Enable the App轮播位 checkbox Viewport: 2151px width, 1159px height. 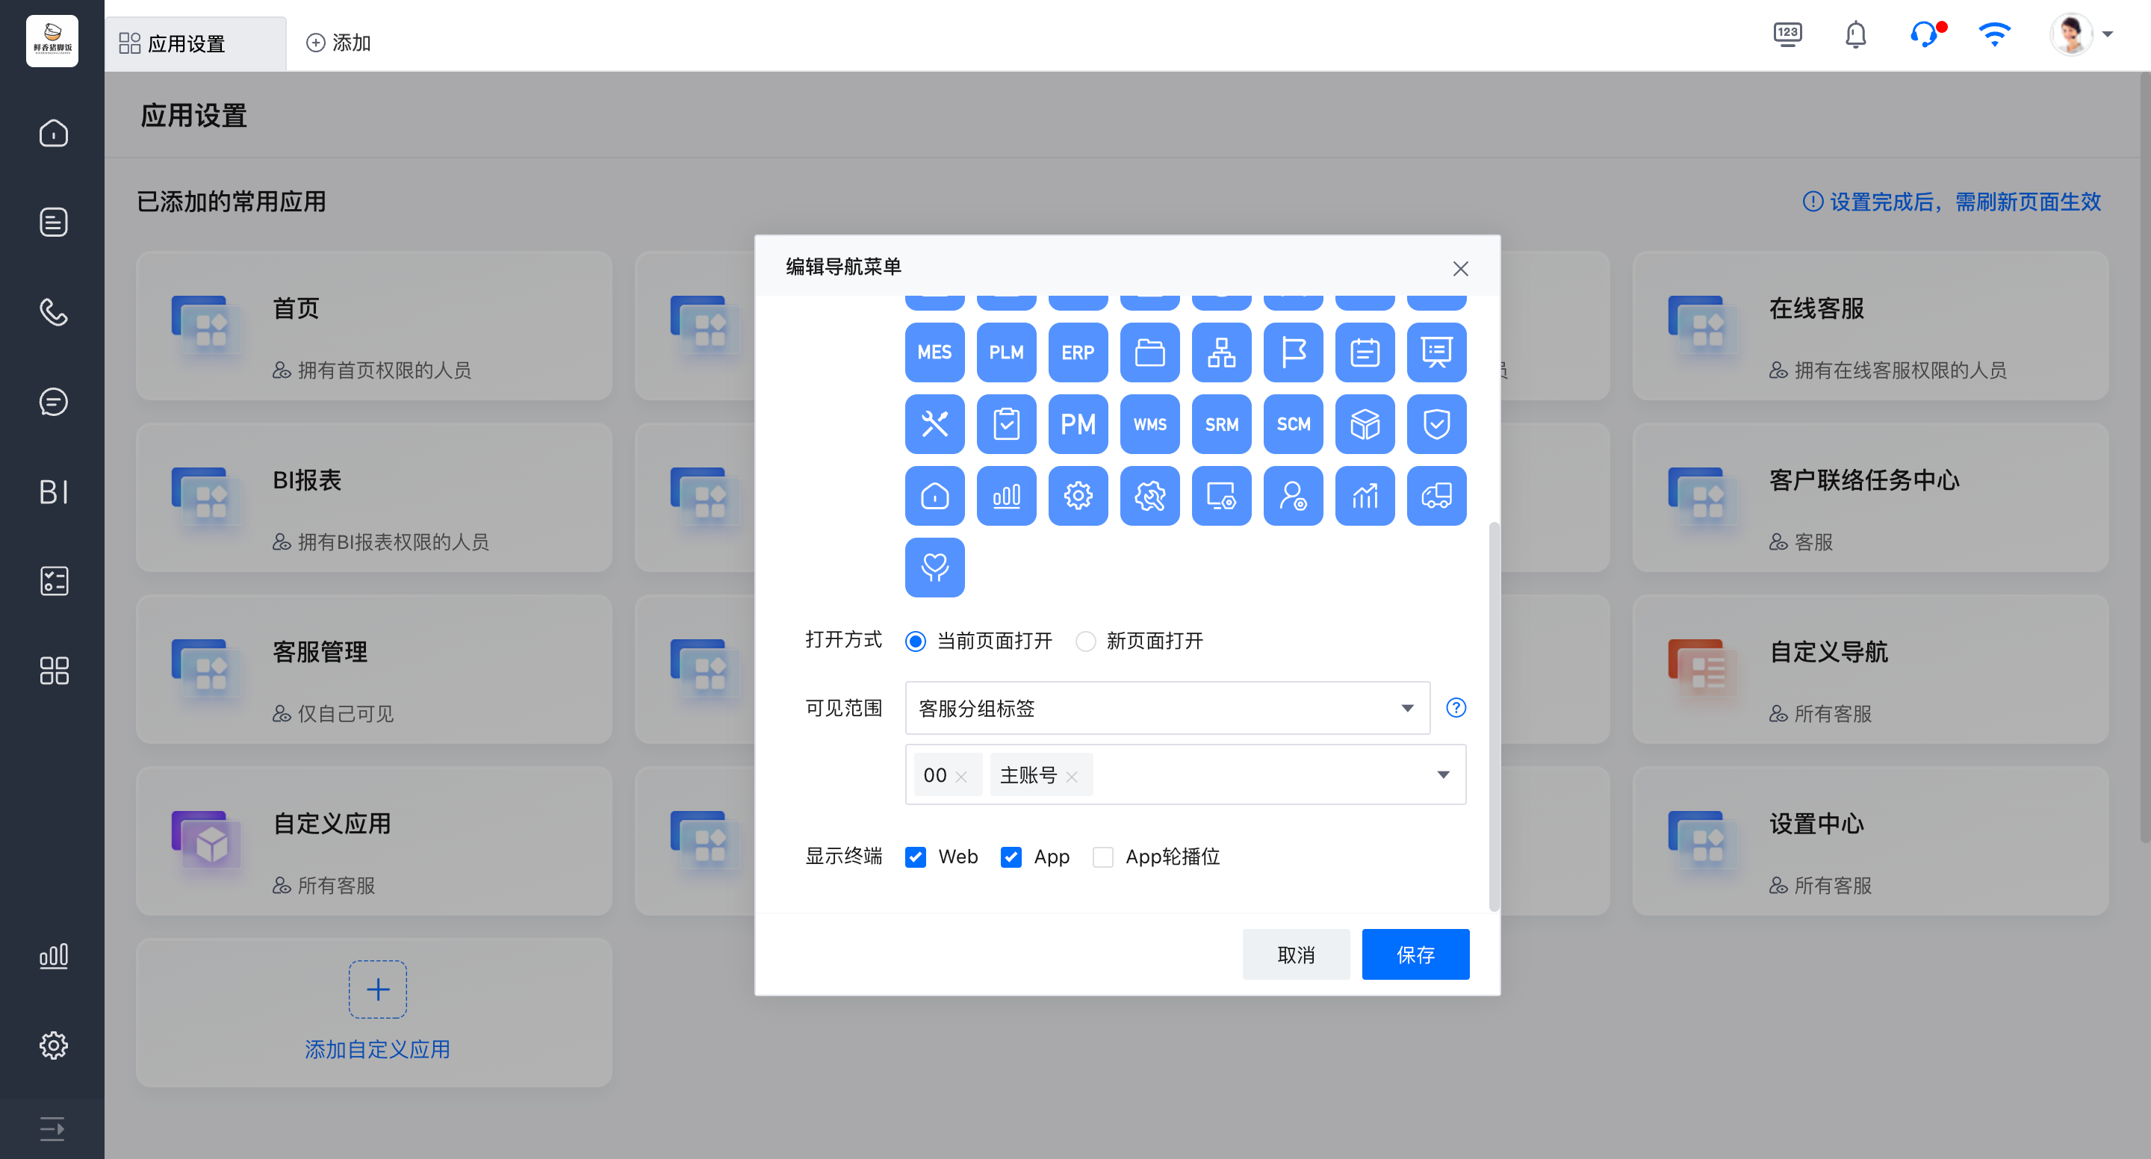[1103, 857]
